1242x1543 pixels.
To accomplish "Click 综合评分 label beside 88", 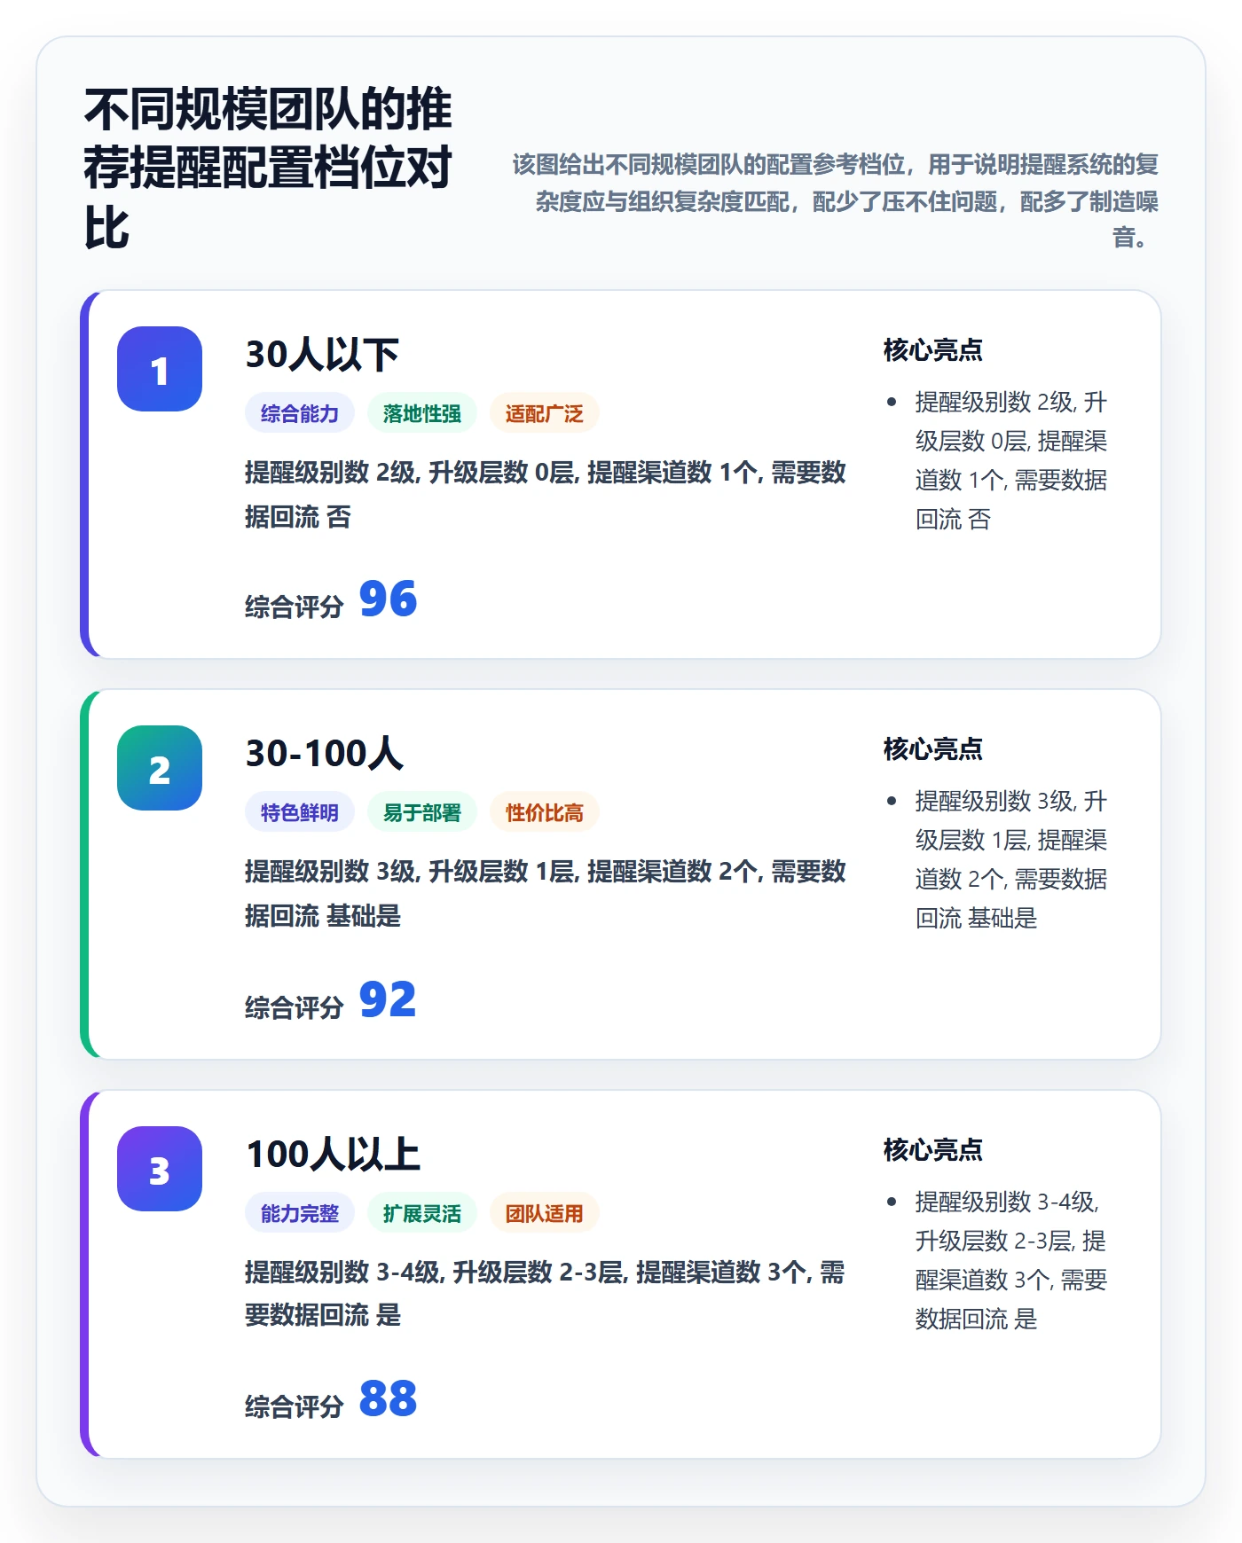I will 294,1406.
